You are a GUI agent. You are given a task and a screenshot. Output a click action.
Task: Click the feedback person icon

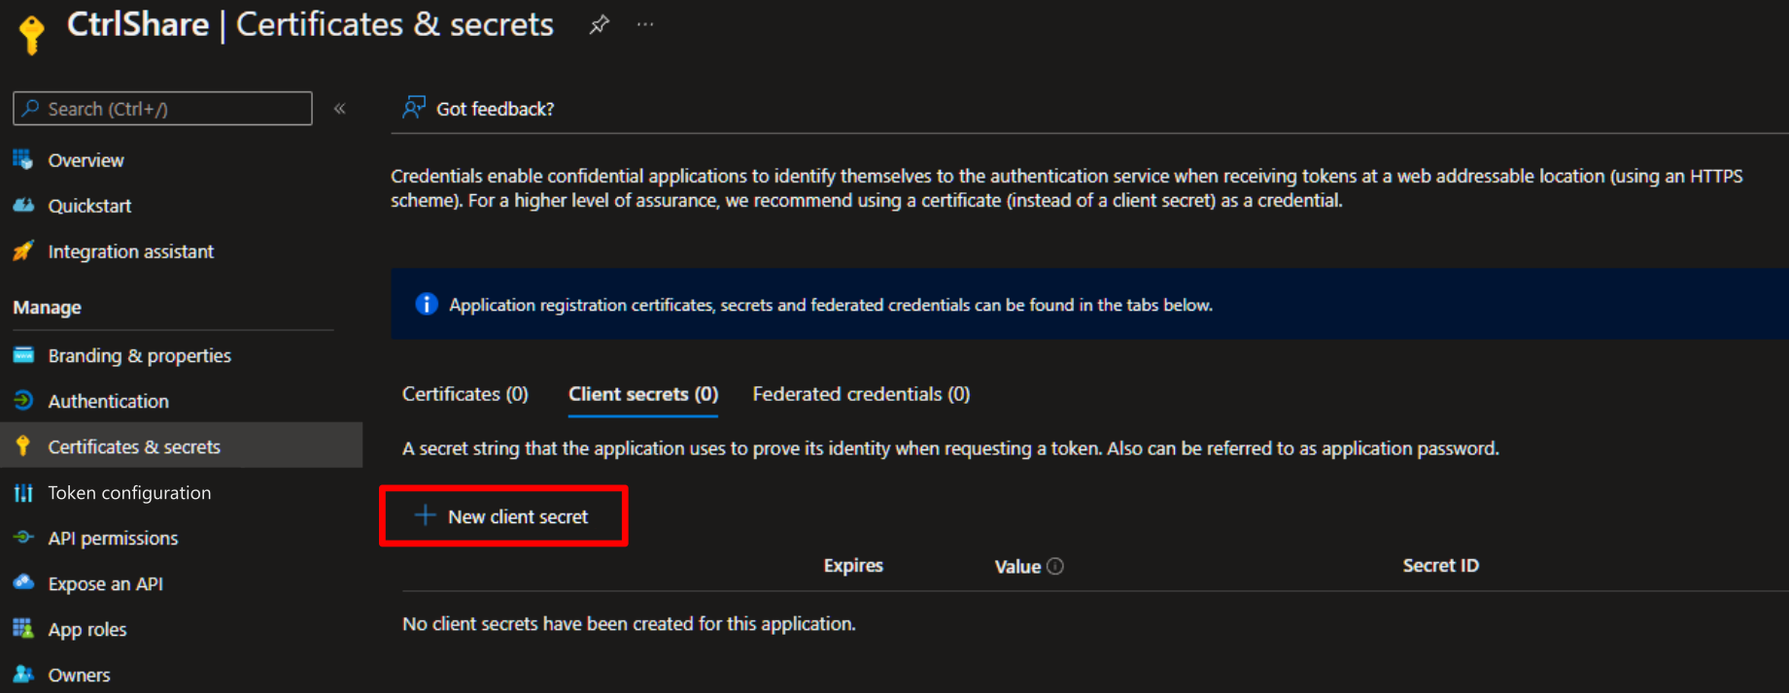coord(414,107)
